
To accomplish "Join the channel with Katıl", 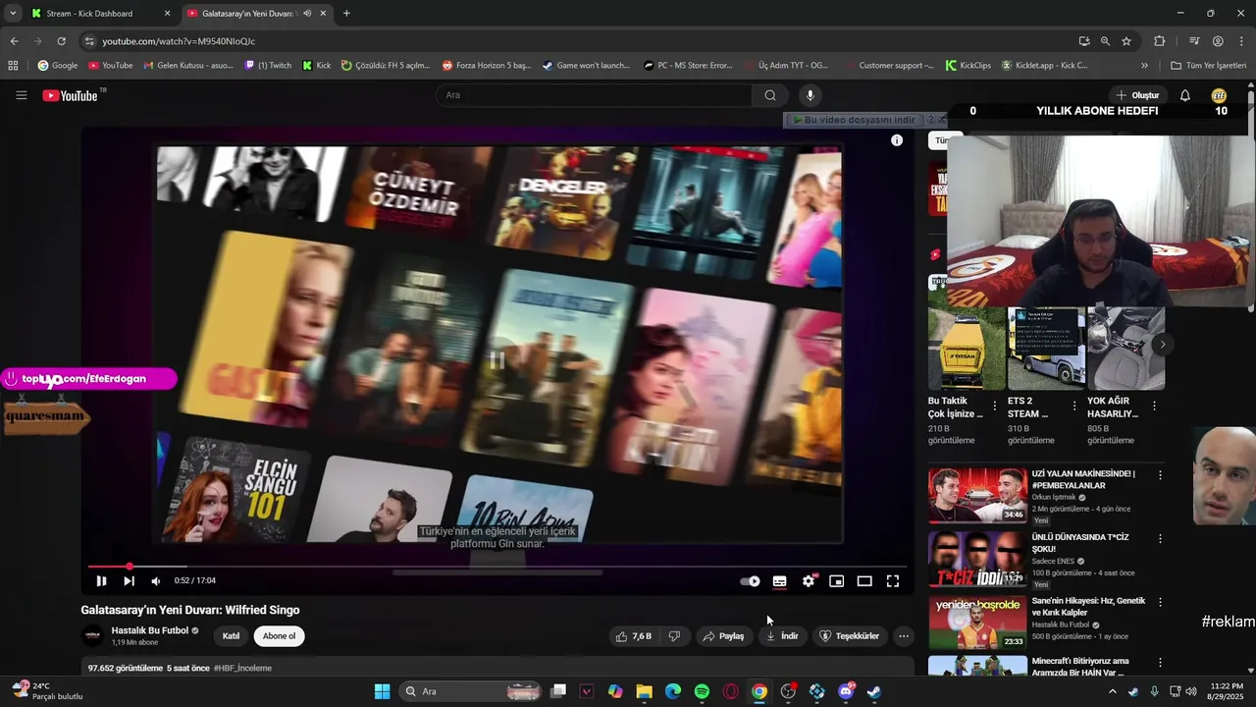I will click(231, 636).
